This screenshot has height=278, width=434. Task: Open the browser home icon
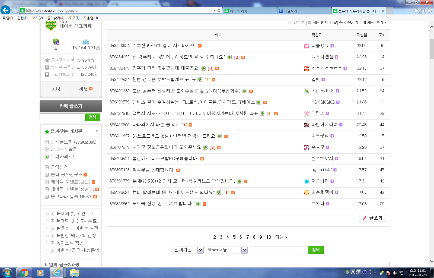coord(416,11)
